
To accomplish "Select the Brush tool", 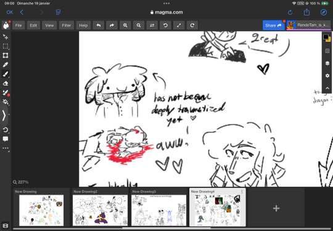I will pos(6,74).
